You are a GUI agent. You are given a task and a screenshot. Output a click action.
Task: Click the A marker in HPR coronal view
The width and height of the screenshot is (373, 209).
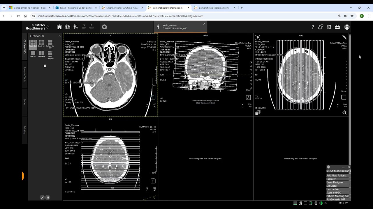point(248,97)
